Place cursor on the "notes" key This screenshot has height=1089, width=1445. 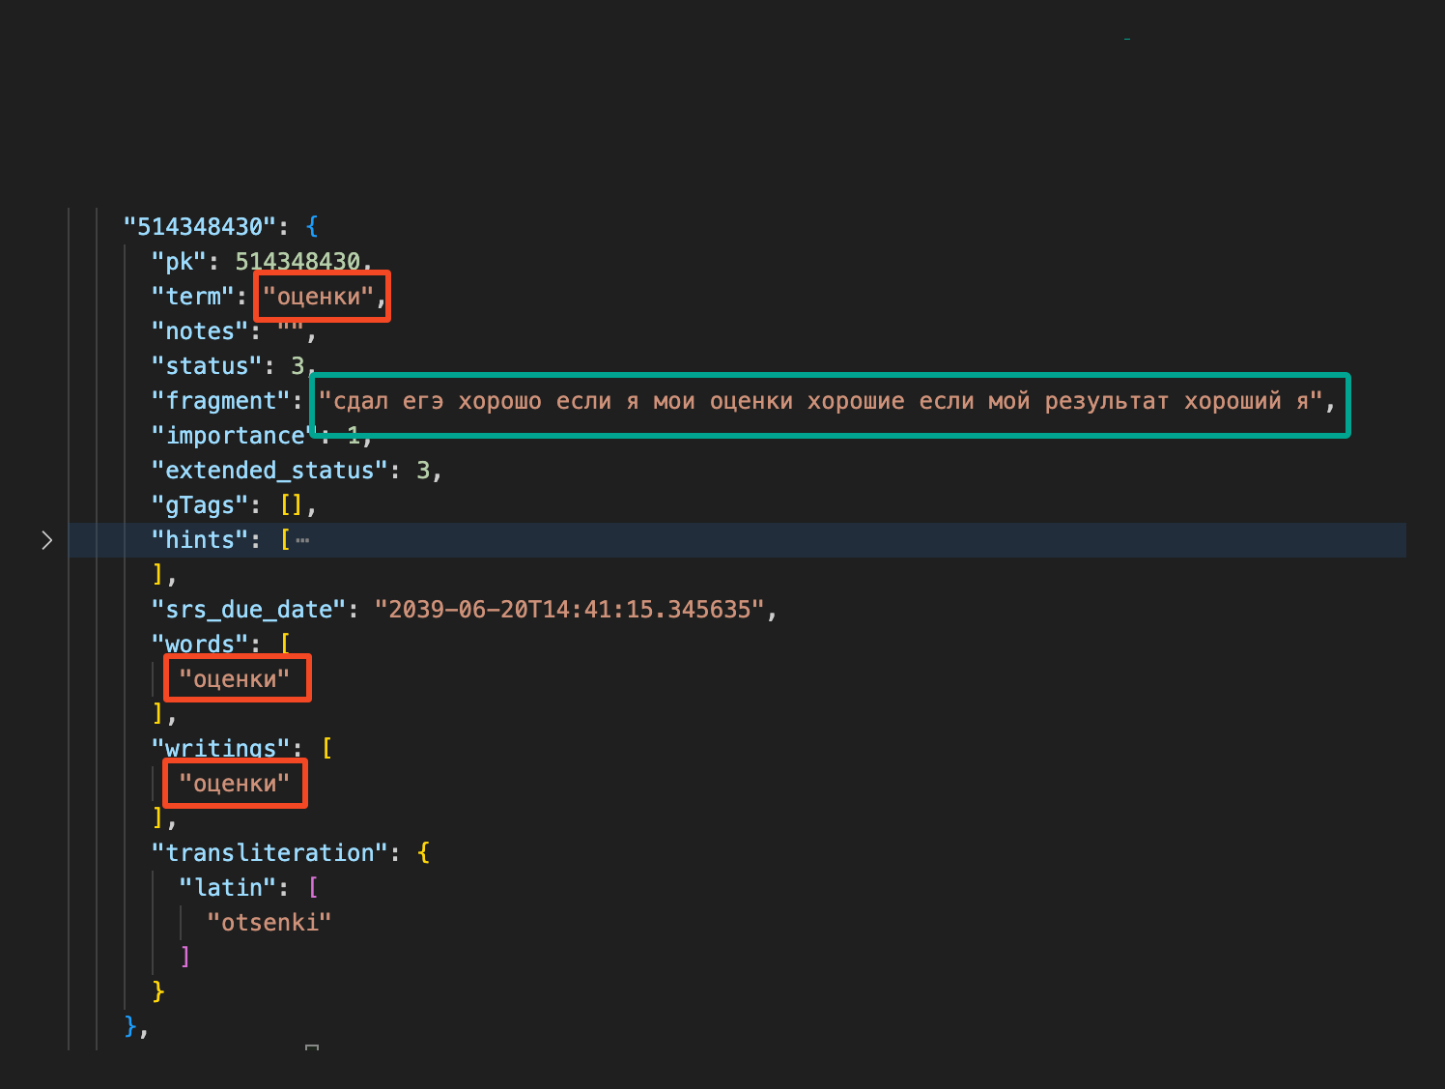pos(199,331)
